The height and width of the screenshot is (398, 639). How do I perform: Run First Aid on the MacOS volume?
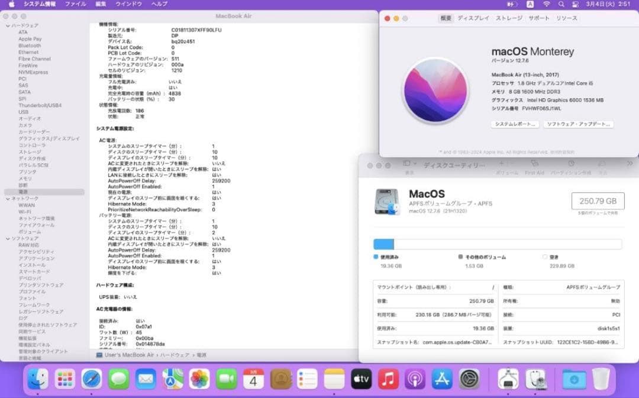tap(535, 164)
